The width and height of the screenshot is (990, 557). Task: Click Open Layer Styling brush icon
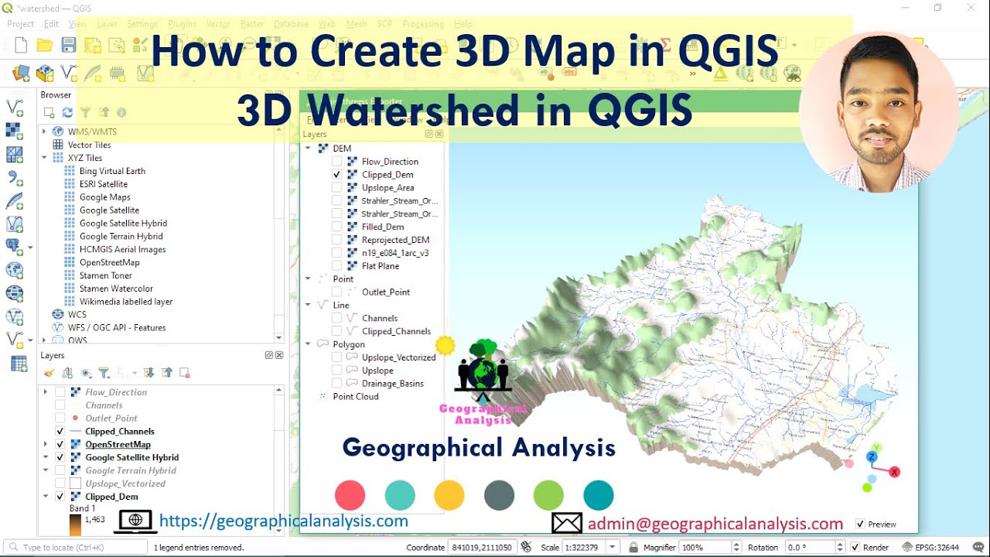[x=49, y=373]
